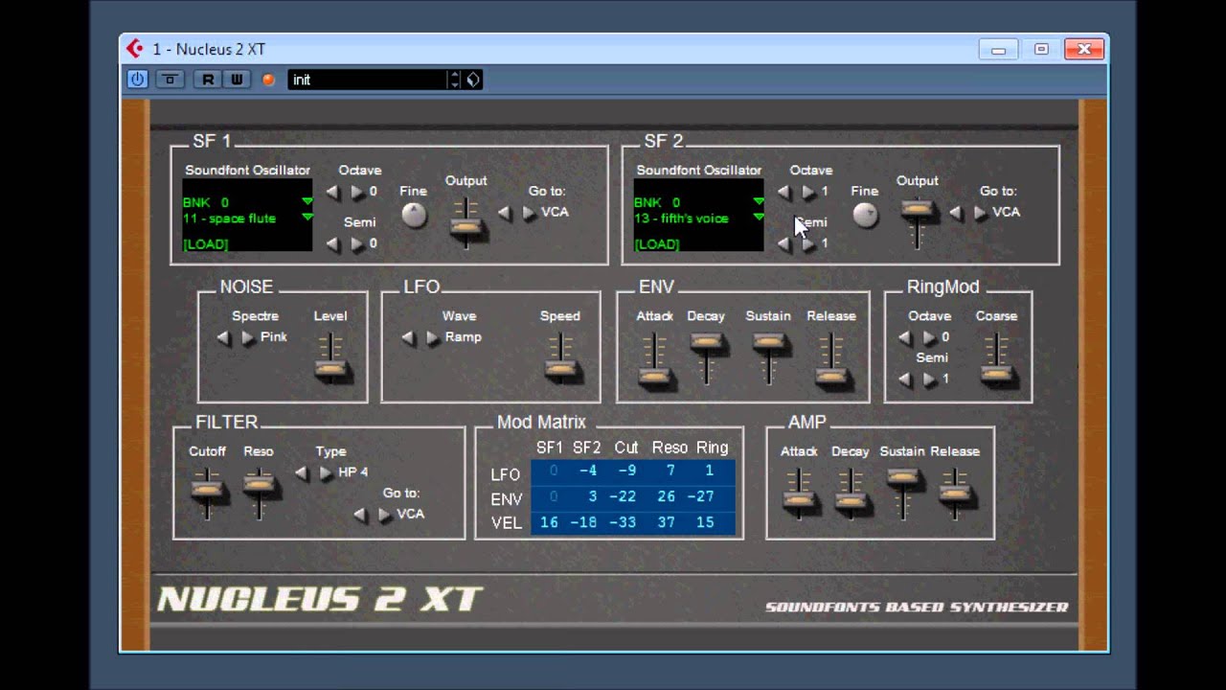Click the SF 1 Fine tune knob
Image resolution: width=1226 pixels, height=690 pixels.
(414, 215)
